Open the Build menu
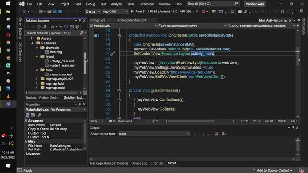Viewport: 308px width, 173px height. click(x=77, y=4)
